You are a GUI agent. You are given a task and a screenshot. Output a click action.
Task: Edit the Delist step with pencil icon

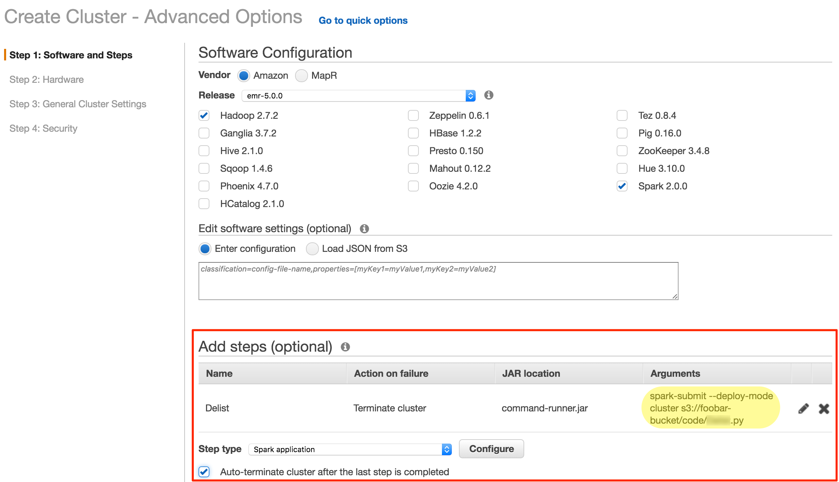tap(803, 408)
